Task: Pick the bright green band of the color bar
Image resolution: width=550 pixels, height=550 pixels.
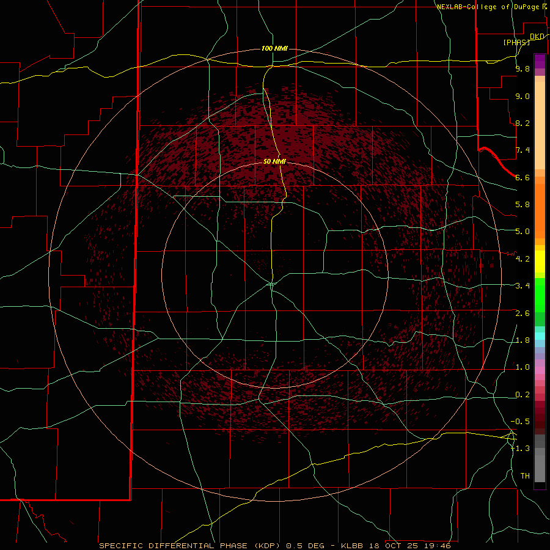Action: click(540, 295)
